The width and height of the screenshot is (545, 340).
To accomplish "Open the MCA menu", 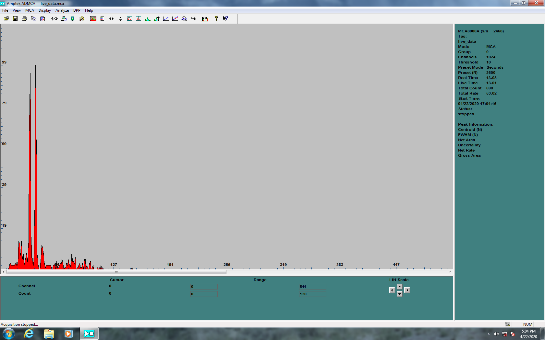I will pos(30,10).
